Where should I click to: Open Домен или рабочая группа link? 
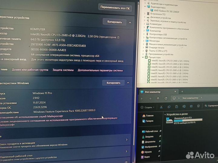coord(30,70)
